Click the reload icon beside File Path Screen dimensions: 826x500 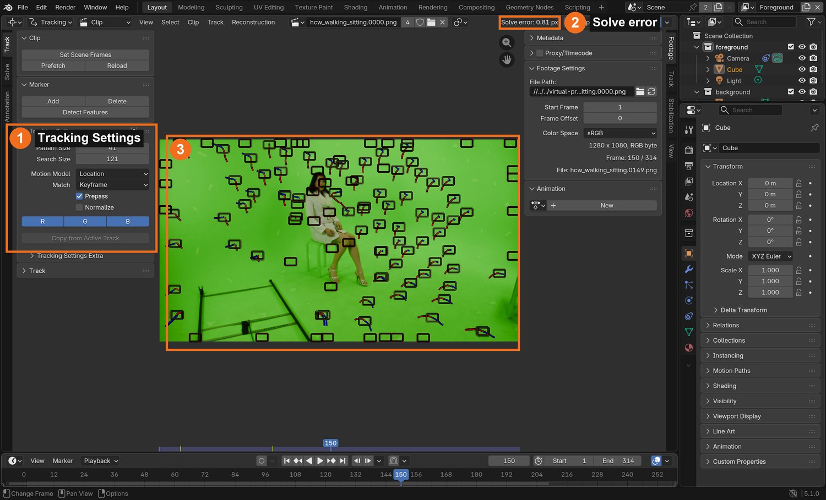click(x=651, y=92)
